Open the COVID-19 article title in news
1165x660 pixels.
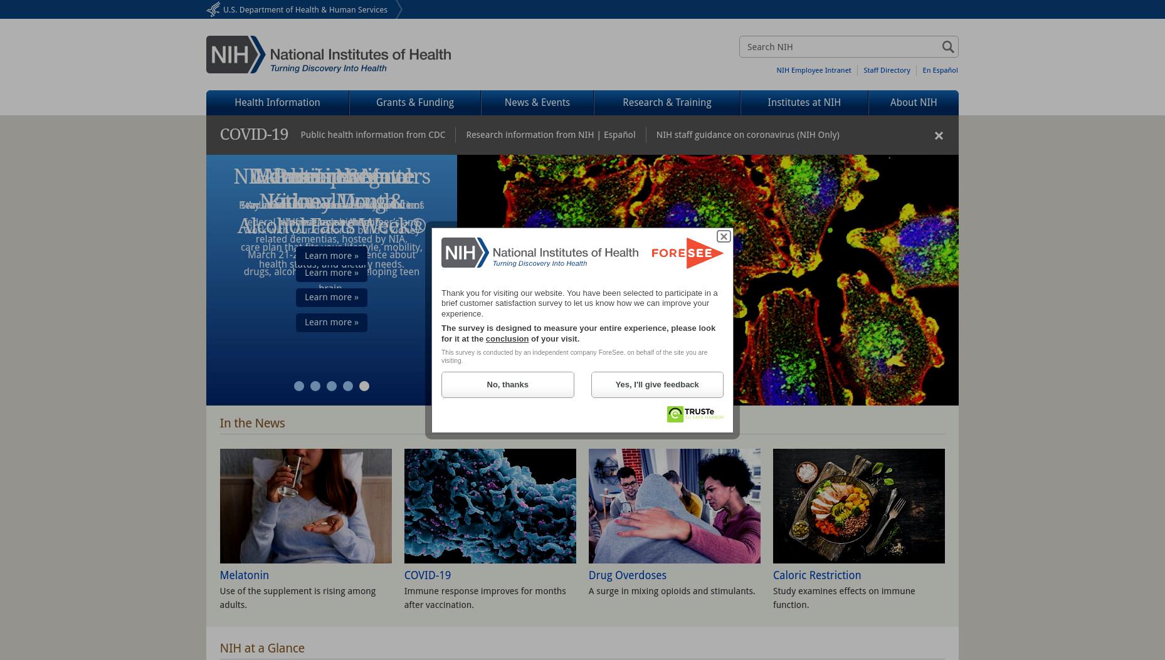428,575
